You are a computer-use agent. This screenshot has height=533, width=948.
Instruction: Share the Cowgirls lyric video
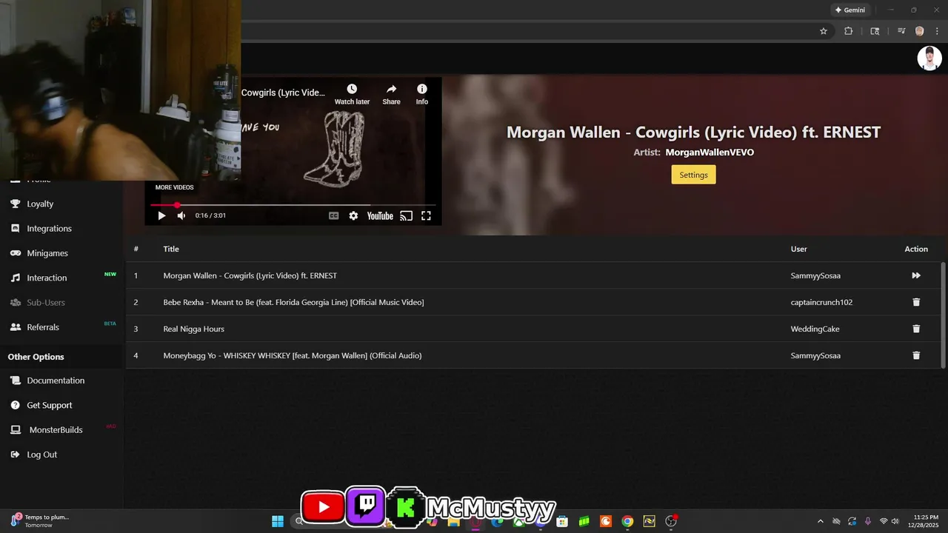click(391, 94)
